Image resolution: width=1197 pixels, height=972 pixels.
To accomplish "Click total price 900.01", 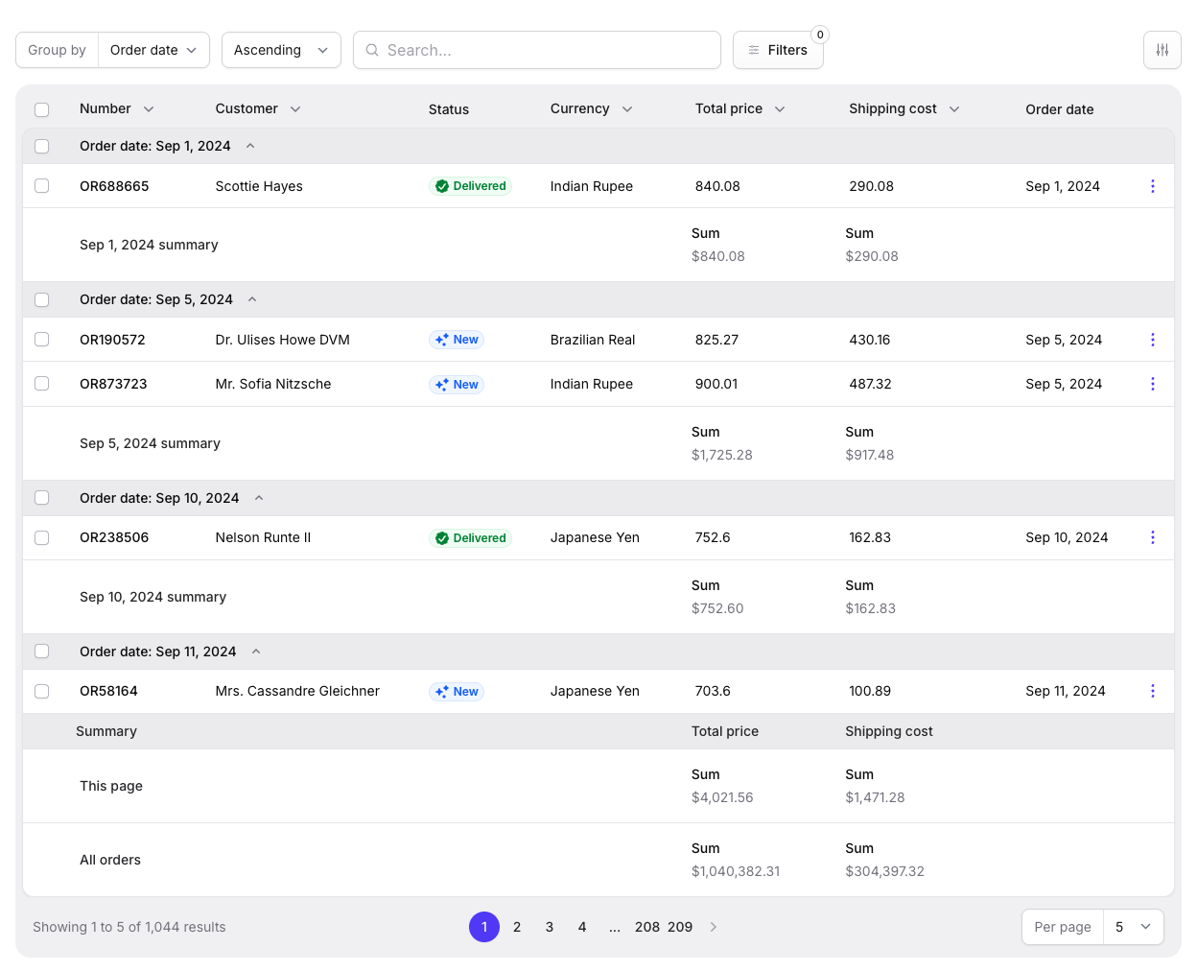I will click(x=716, y=384).
